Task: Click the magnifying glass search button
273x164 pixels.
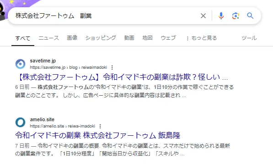Action: (x=250, y=16)
